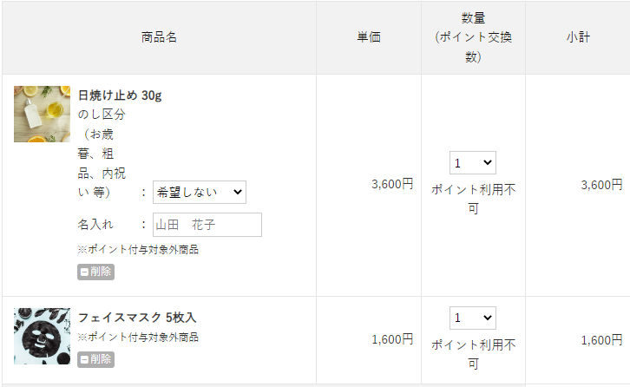Remove フェイスマスク 5枚入 with its 削除 button
This screenshot has width=630, height=387.
pyautogui.click(x=95, y=359)
